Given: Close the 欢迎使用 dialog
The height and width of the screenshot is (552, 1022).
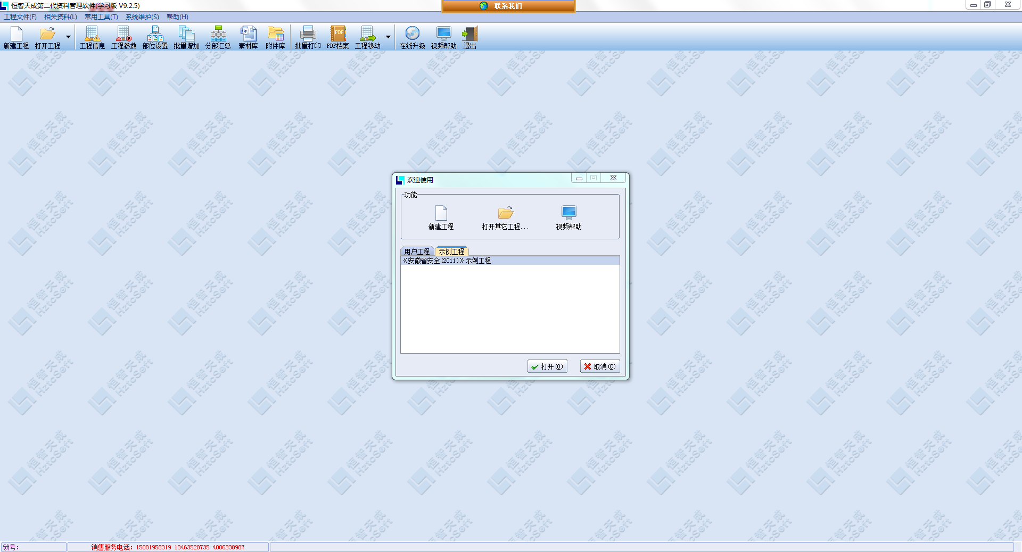Looking at the screenshot, I should (613, 178).
